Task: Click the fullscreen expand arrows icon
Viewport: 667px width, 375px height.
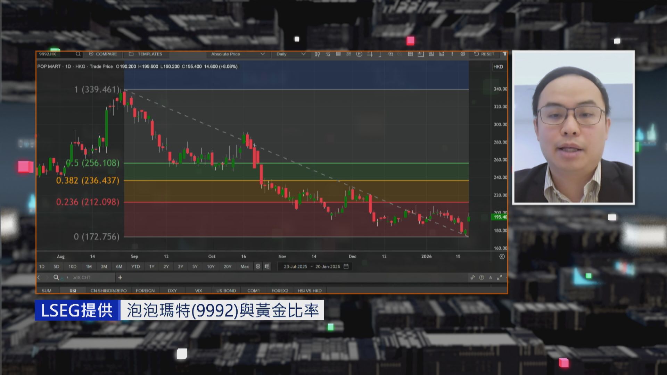Action: click(500, 277)
